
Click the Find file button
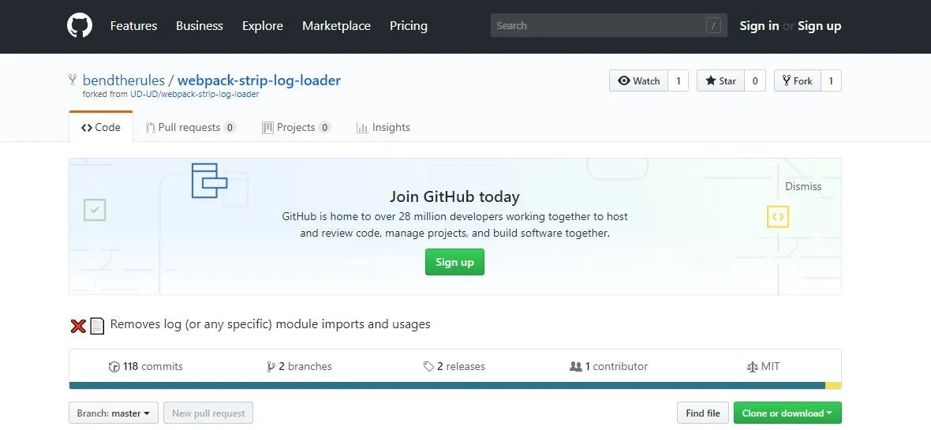pyautogui.click(x=703, y=413)
